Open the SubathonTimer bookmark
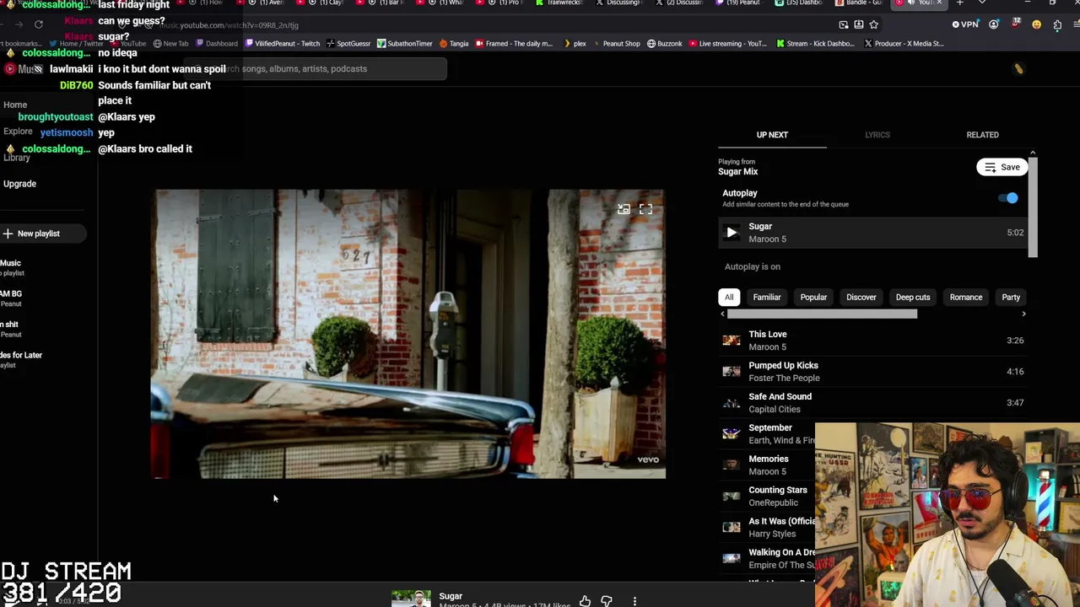This screenshot has height=607, width=1080. pos(405,44)
